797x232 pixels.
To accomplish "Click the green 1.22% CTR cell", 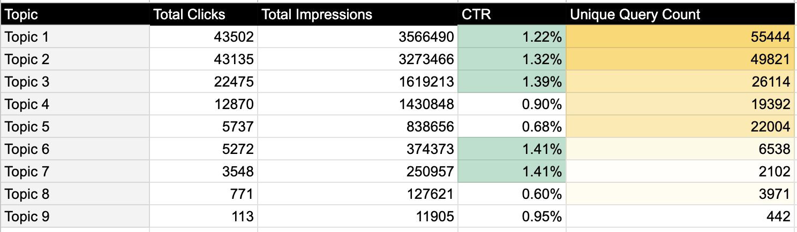I will point(512,37).
